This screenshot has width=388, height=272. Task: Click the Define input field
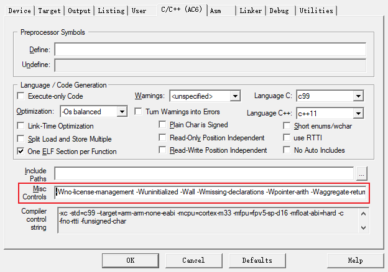[x=210, y=50]
